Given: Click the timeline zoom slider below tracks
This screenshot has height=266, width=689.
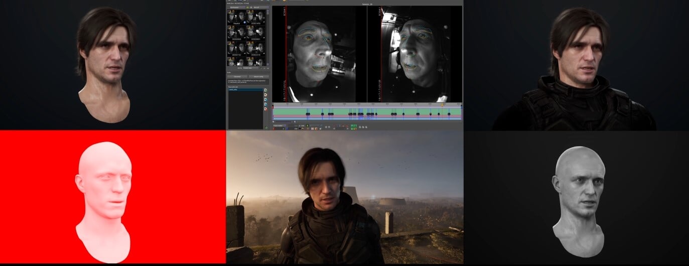Looking at the screenshot, I should tap(284, 121).
